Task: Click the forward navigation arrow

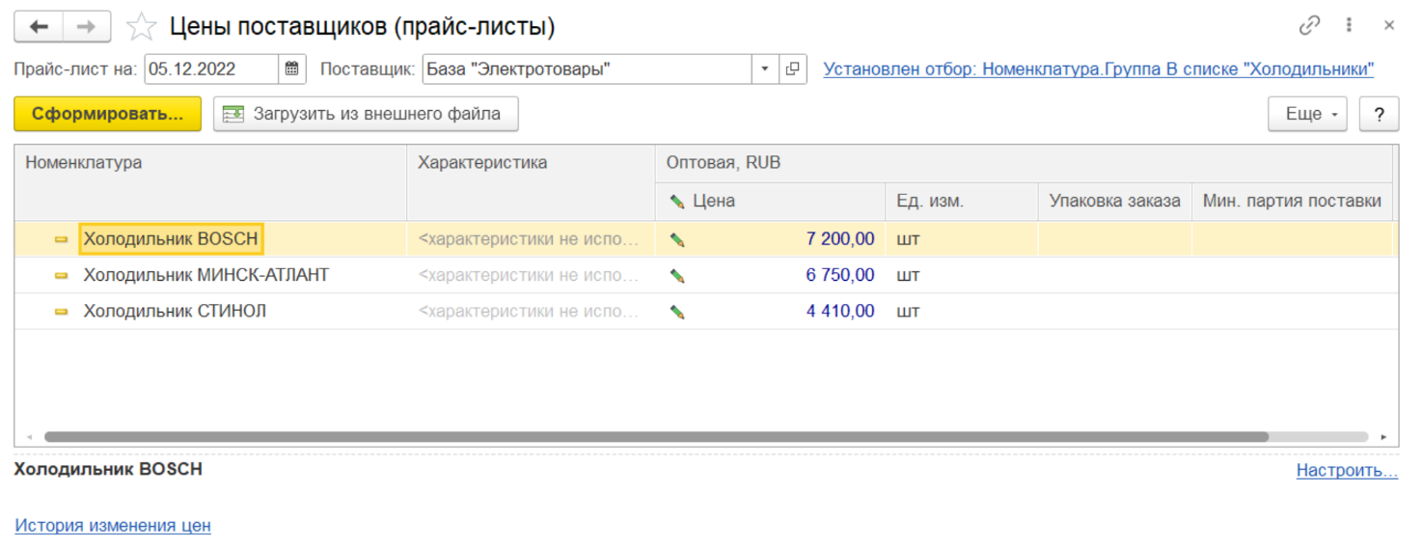Action: [87, 27]
